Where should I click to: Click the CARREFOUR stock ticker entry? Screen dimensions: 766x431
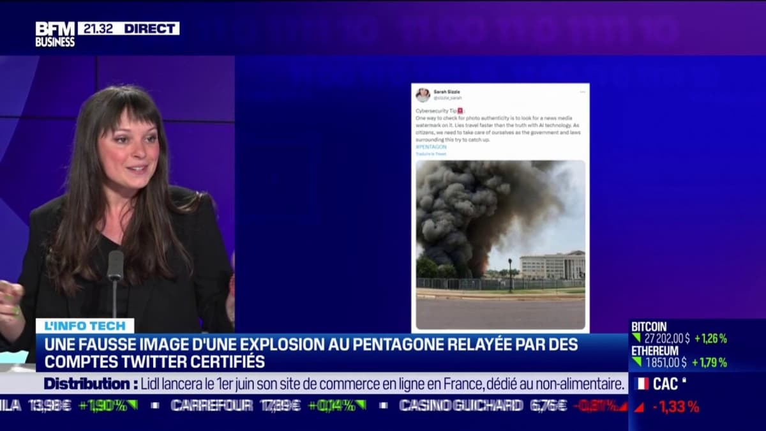pyautogui.click(x=211, y=405)
